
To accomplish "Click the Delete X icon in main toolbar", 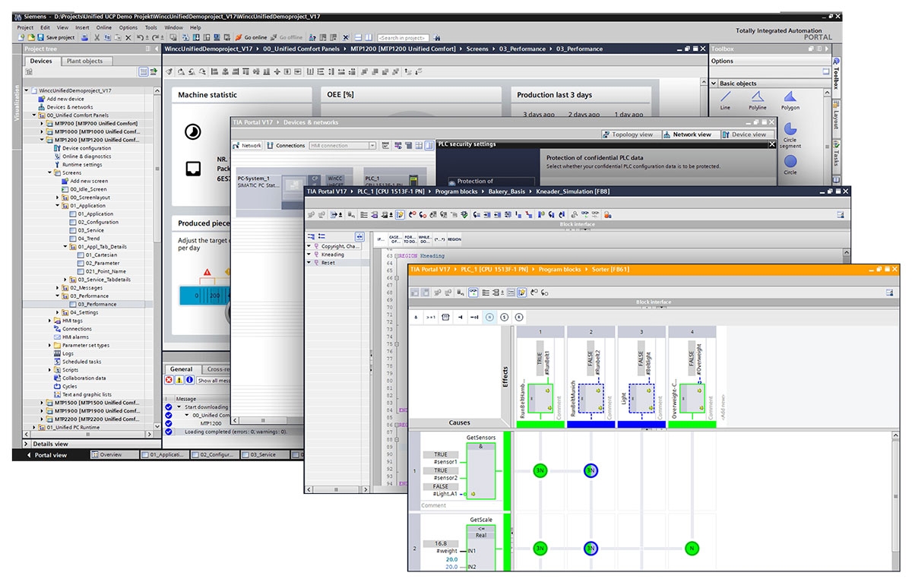I will (x=128, y=37).
